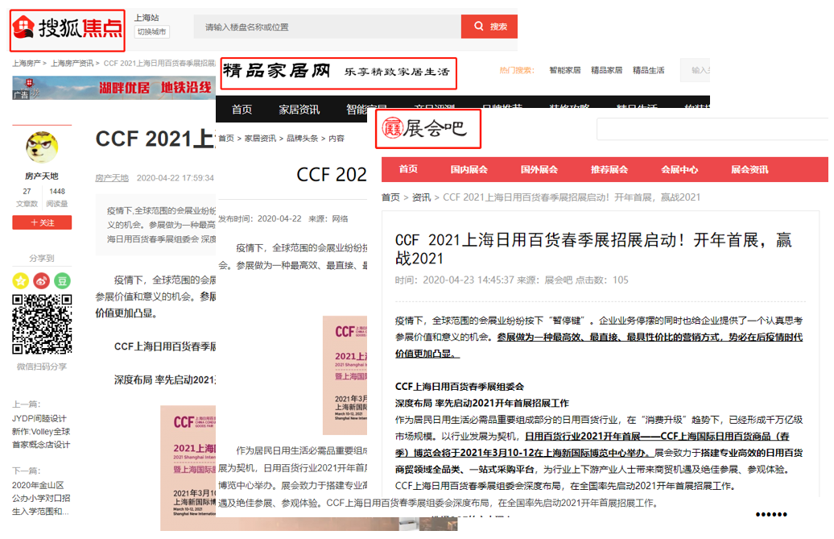Screen dimensions: 834x539
Task: Click the CCF poster image in Sohu article
Action: pos(188,468)
